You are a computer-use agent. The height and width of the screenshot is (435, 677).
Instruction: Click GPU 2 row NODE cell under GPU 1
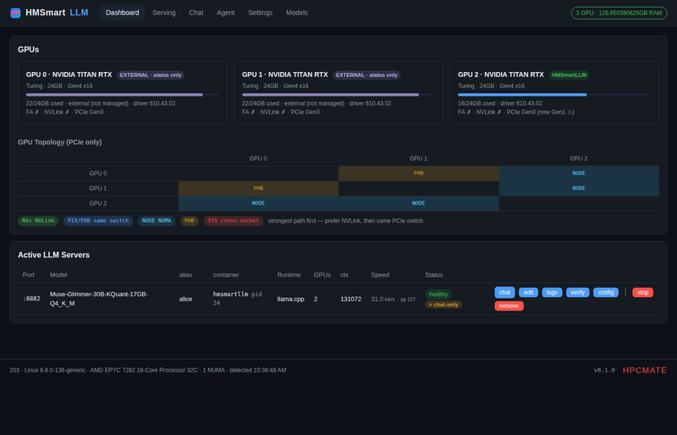418,203
